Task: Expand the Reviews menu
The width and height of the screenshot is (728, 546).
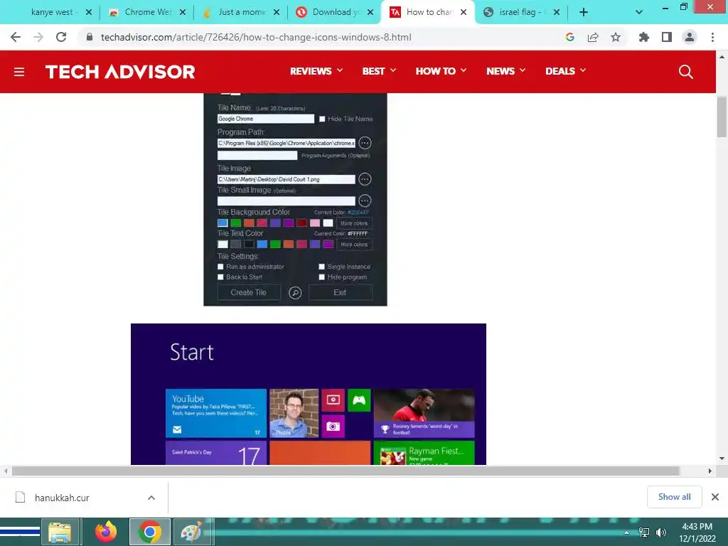Action: tap(316, 71)
